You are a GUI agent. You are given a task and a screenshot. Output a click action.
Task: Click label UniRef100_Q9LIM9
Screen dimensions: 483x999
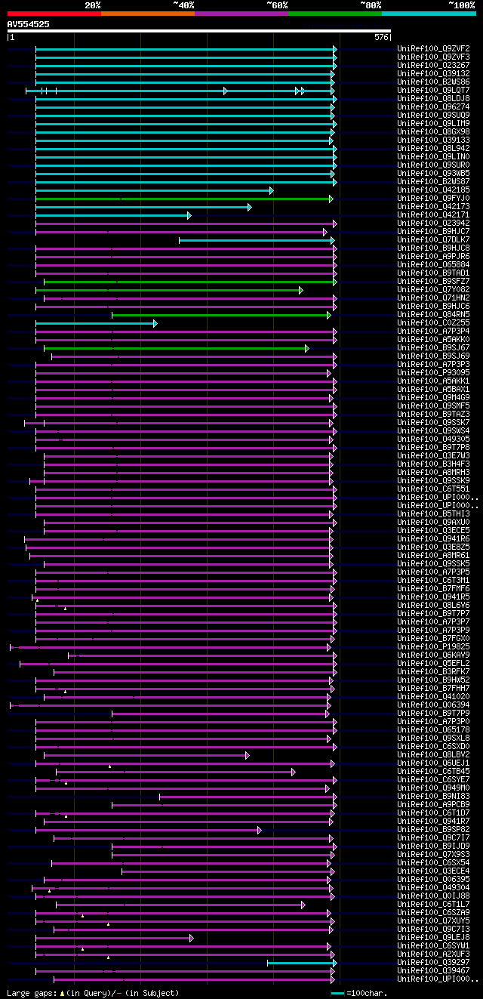pos(433,124)
